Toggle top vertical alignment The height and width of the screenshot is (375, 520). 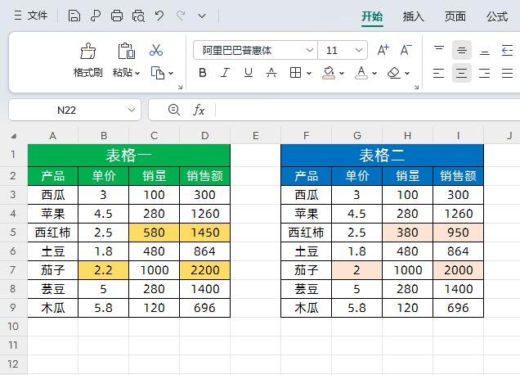(439, 50)
